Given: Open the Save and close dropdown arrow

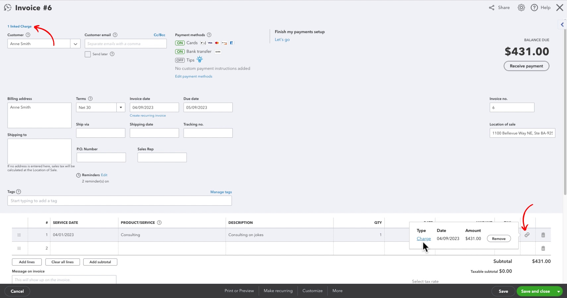Looking at the screenshot, I should 559,291.
